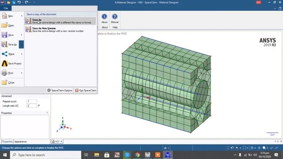The height and width of the screenshot is (159, 283).
Task: Choose Open in the File menu
Action: (11, 26)
